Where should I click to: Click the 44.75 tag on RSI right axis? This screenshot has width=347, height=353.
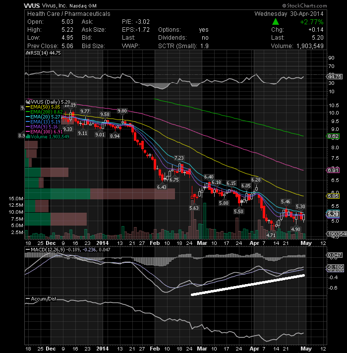(x=335, y=77)
